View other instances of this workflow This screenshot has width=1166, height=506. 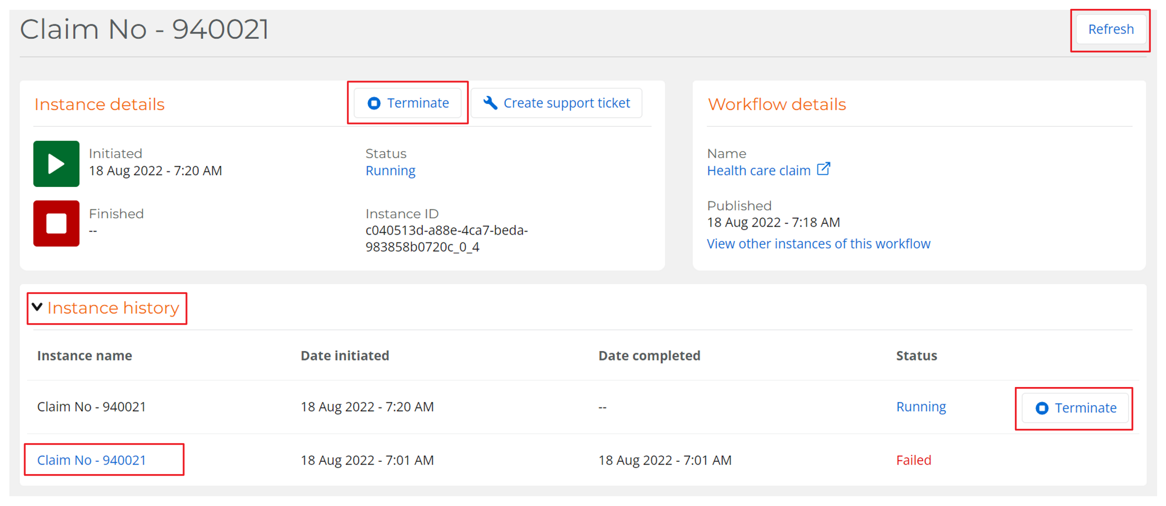[x=819, y=244]
